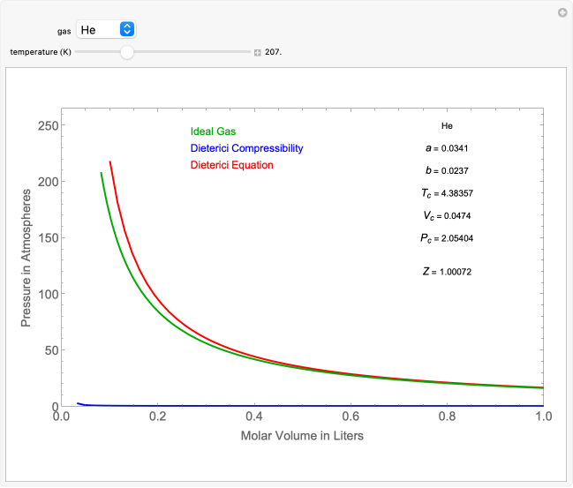
Task: Click the 'gas' control label
Action: point(64,31)
